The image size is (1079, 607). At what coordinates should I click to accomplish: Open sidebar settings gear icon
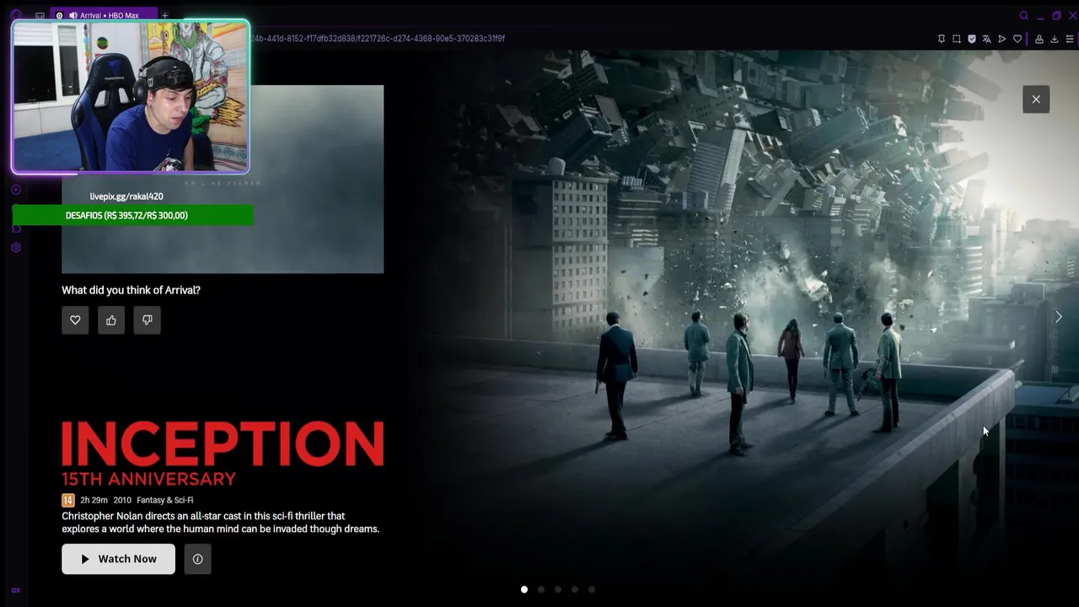(x=15, y=248)
